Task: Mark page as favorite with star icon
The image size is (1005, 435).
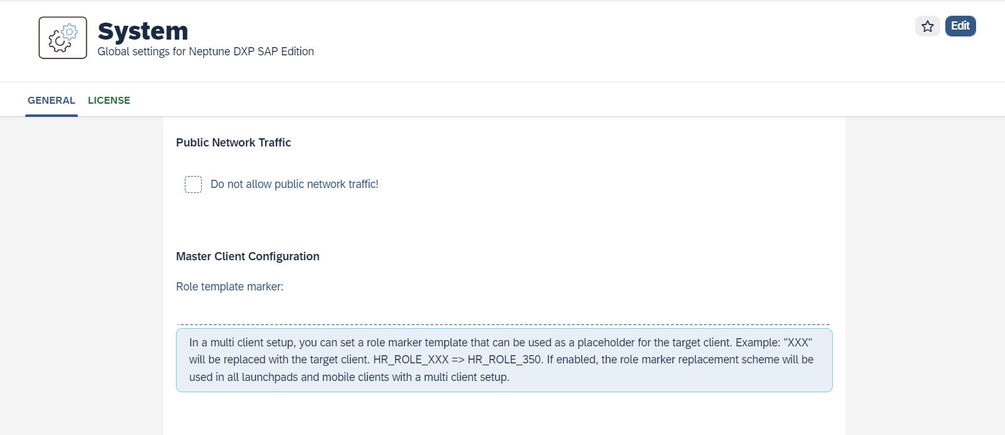Action: 927,26
